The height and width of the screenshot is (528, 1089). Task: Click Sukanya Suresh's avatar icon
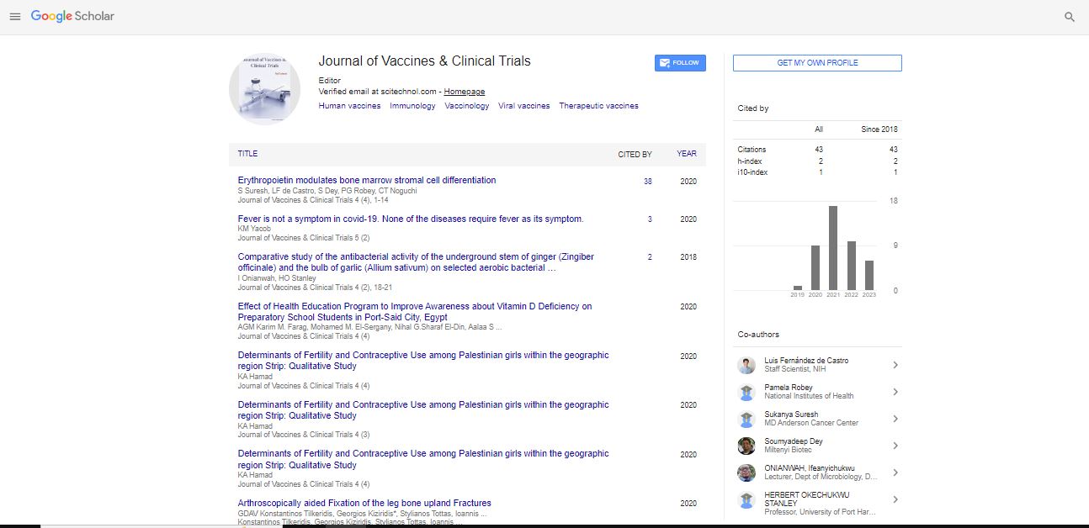click(x=746, y=419)
